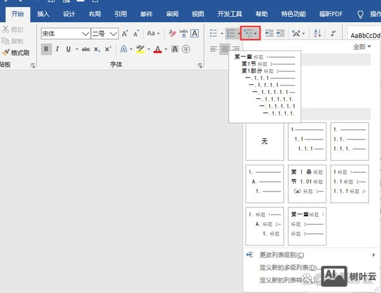This screenshot has width=381, height=293.
Task: Click the character border A icon
Action: click(x=195, y=33)
